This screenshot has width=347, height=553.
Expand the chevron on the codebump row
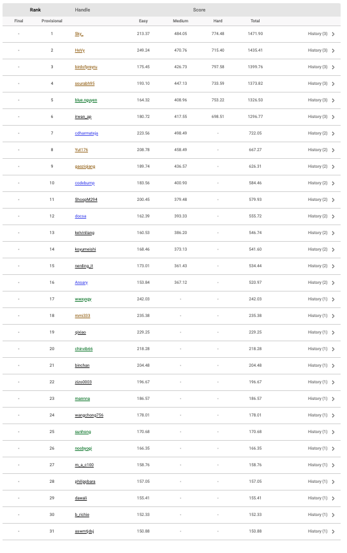333,184
